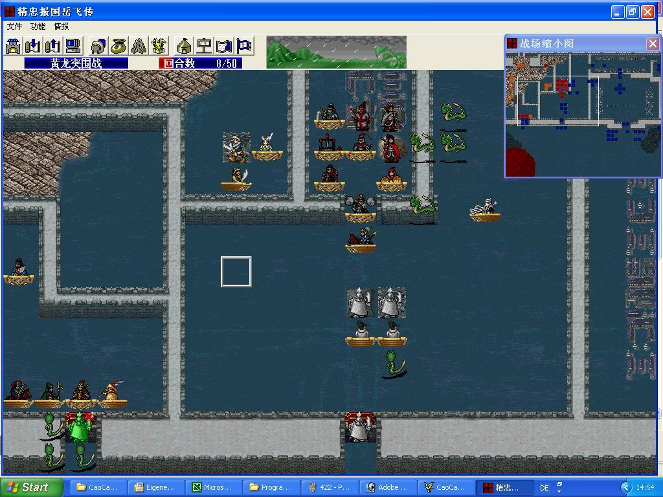Viewport: 663px width, 497px height.
Task: Click the 黄龙突围战 battle name label
Action: pos(76,63)
